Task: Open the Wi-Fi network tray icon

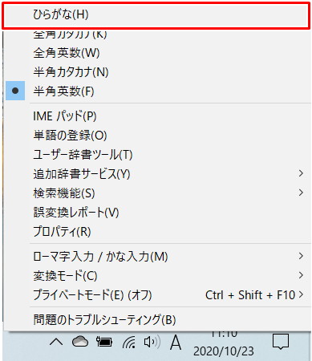Action: pyautogui.click(x=129, y=343)
